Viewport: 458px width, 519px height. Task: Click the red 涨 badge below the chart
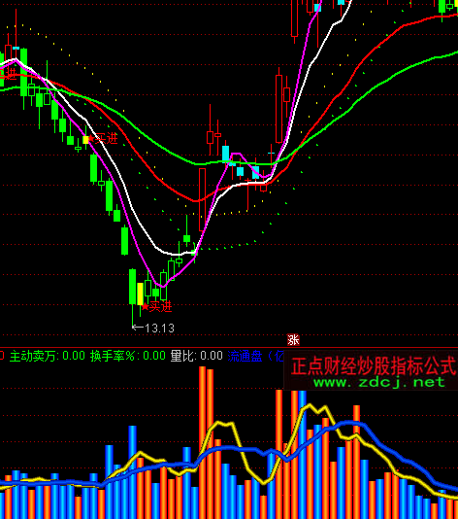point(293,340)
